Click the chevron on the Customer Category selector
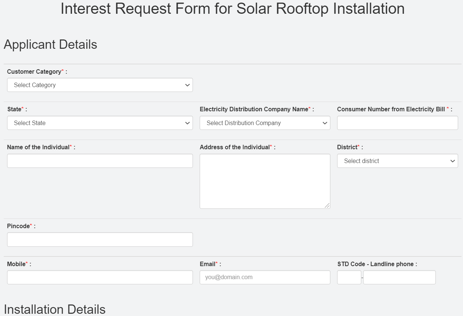This screenshot has width=463, height=316. click(187, 85)
